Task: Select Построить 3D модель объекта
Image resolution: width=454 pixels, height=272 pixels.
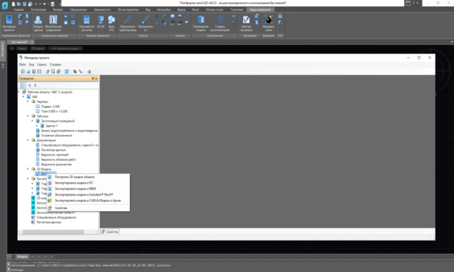Action: (x=74, y=177)
